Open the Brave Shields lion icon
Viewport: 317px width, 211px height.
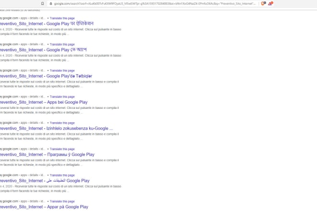pos(263,3)
